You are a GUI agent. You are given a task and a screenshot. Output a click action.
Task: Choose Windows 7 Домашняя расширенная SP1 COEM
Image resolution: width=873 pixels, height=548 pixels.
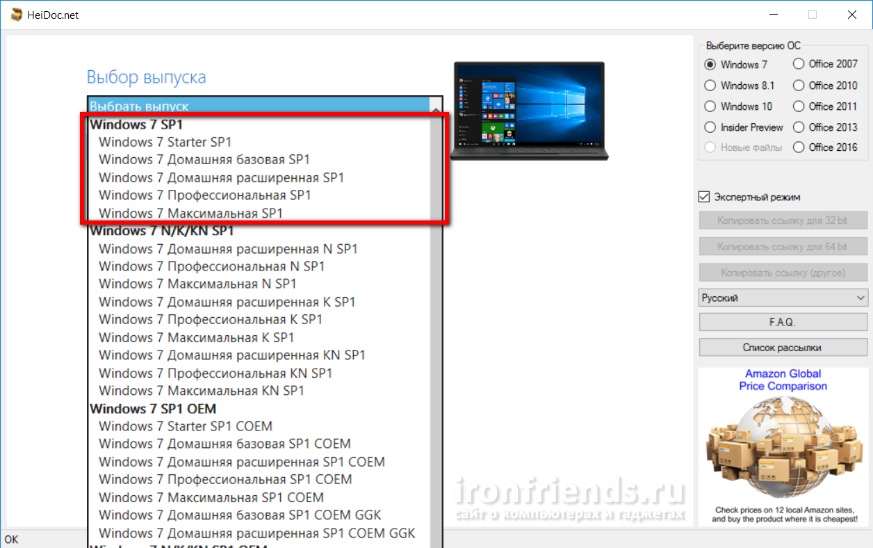[x=259, y=462]
